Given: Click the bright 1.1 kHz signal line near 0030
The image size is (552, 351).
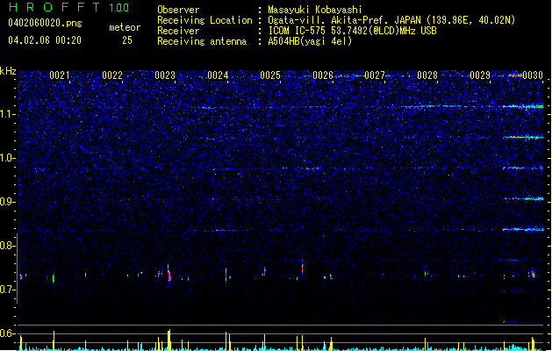Looking at the screenshot, I should [x=523, y=106].
